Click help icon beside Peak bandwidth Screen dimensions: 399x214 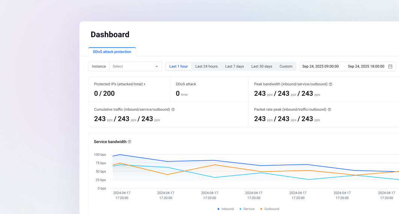pos(331,84)
